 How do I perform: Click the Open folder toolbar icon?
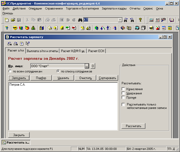pyautogui.click(x=13, y=20)
